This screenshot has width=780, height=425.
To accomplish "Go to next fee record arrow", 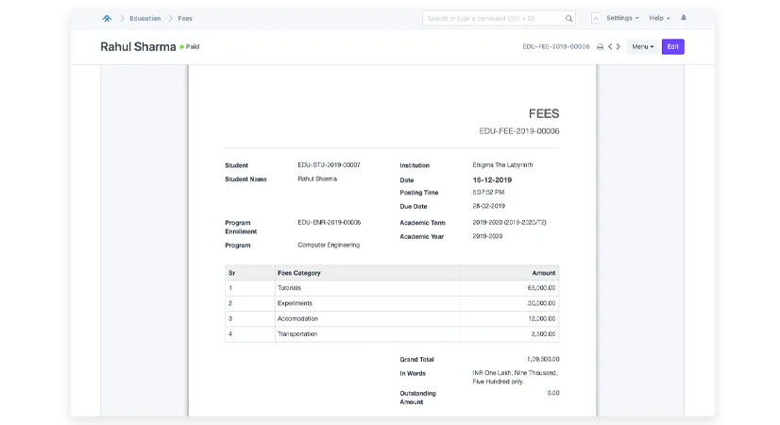I will [619, 46].
